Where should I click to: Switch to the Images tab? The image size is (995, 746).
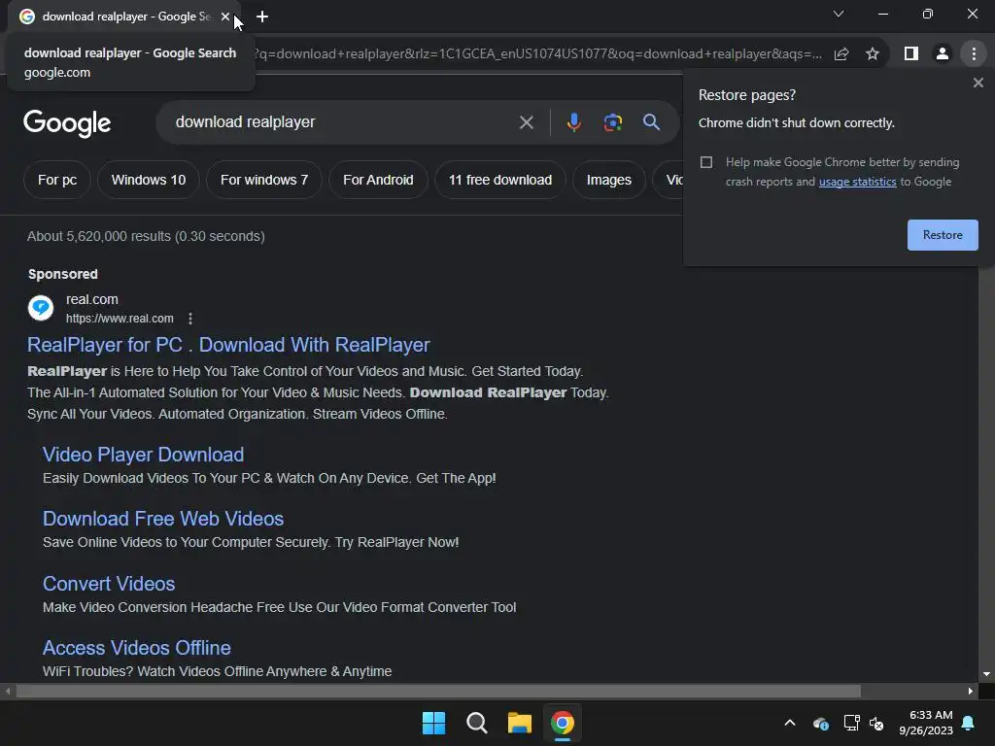click(608, 180)
